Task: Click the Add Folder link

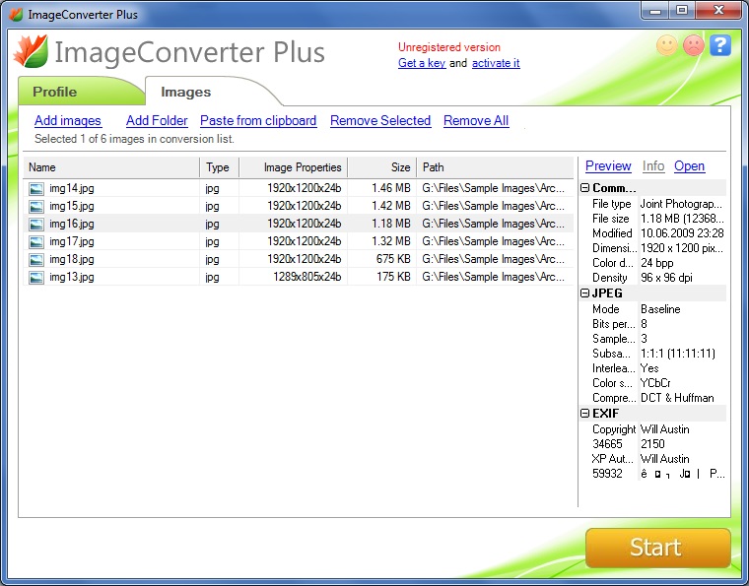Action: (x=157, y=121)
